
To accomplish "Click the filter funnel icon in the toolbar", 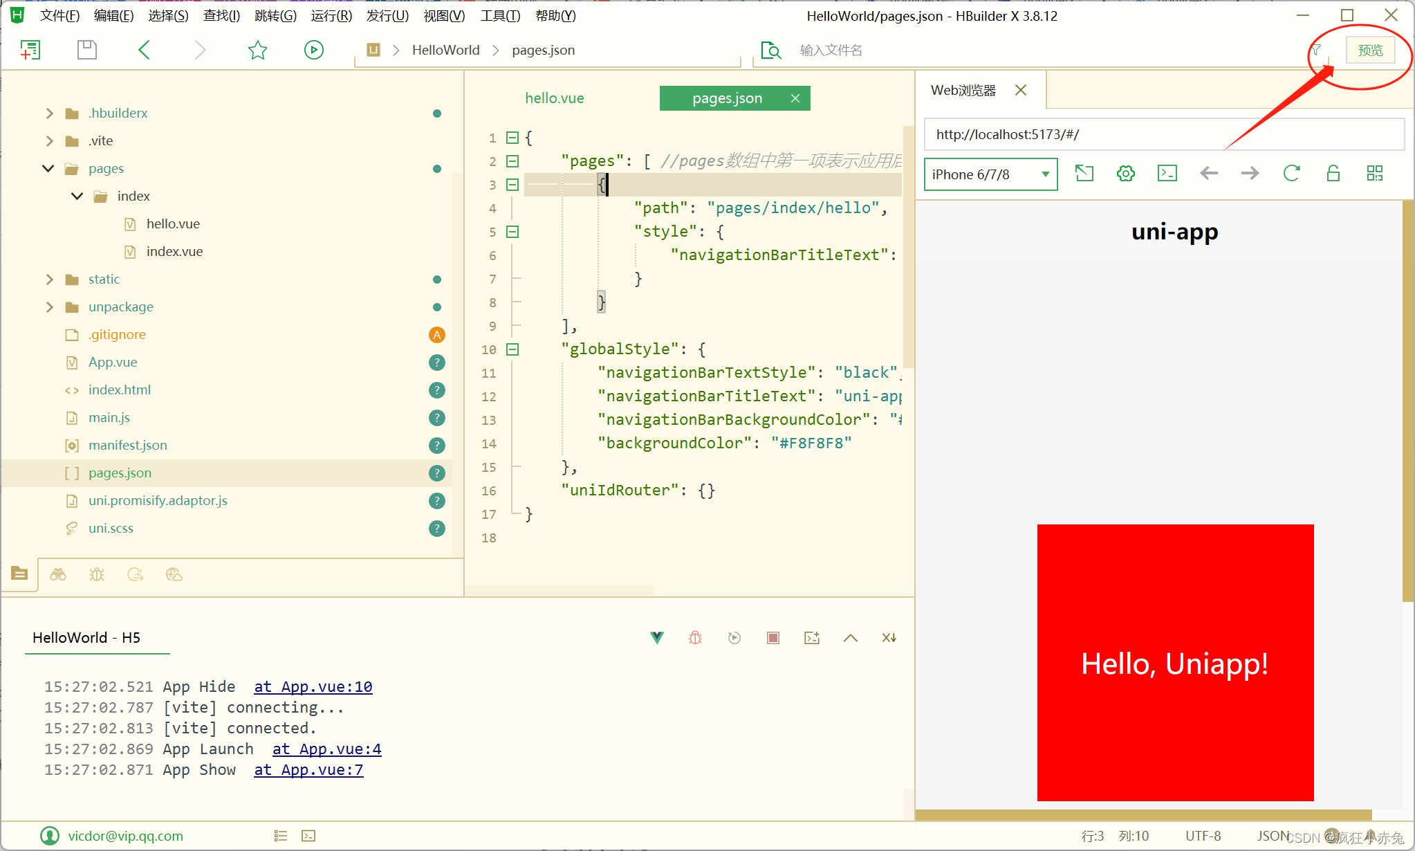I will click(1316, 50).
